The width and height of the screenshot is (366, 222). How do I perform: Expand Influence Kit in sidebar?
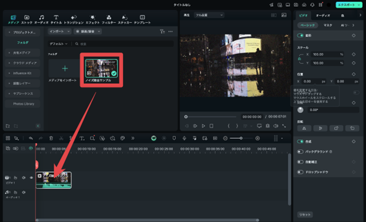click(22, 73)
